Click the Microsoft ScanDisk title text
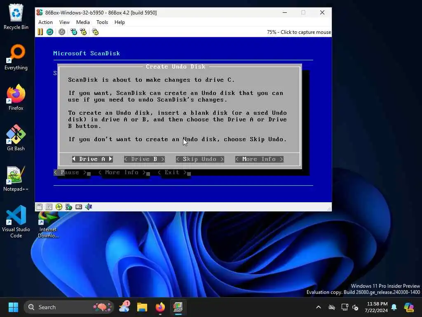 point(87,53)
